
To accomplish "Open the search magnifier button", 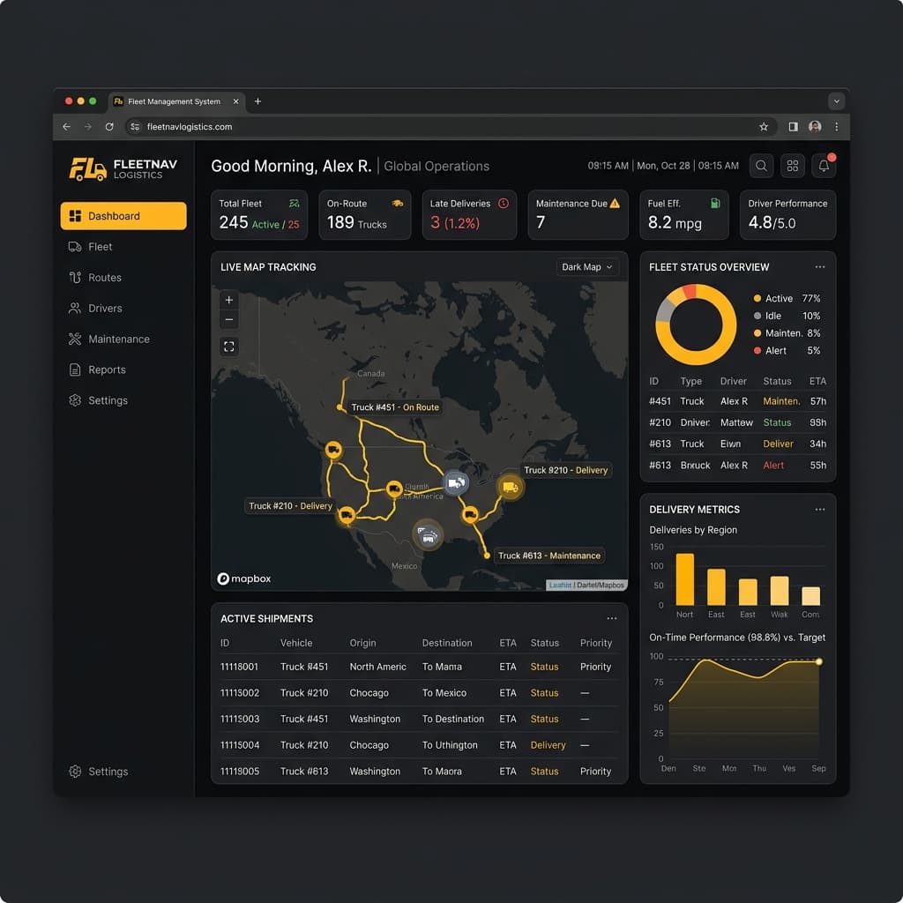I will (761, 166).
